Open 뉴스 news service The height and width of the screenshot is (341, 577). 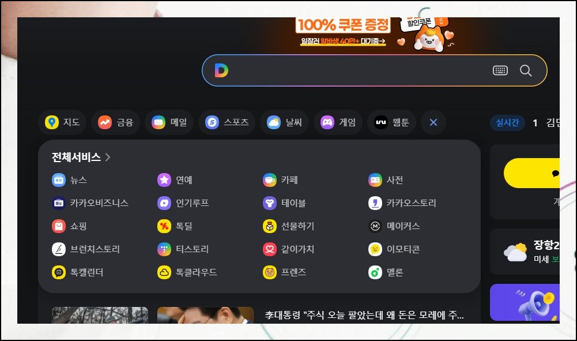(70, 180)
